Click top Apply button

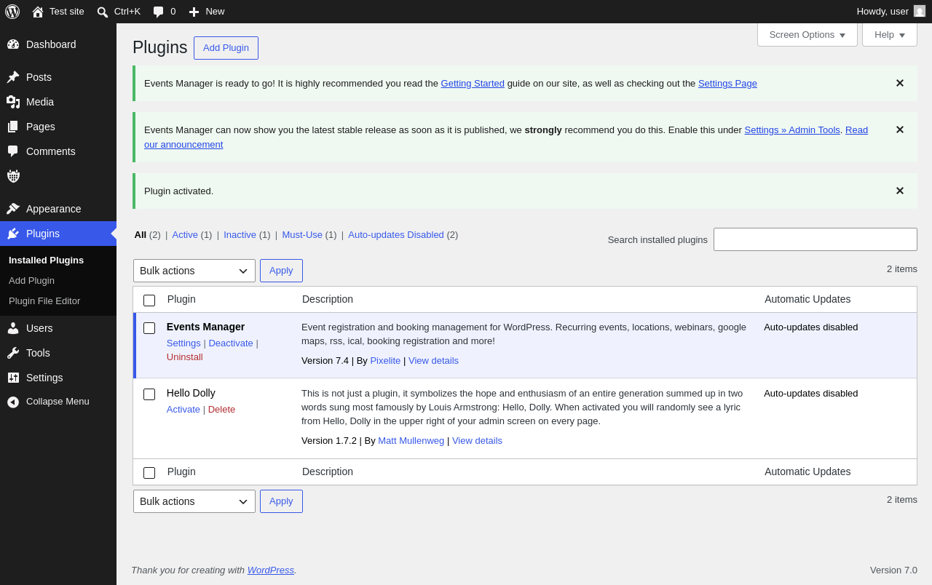click(x=281, y=271)
